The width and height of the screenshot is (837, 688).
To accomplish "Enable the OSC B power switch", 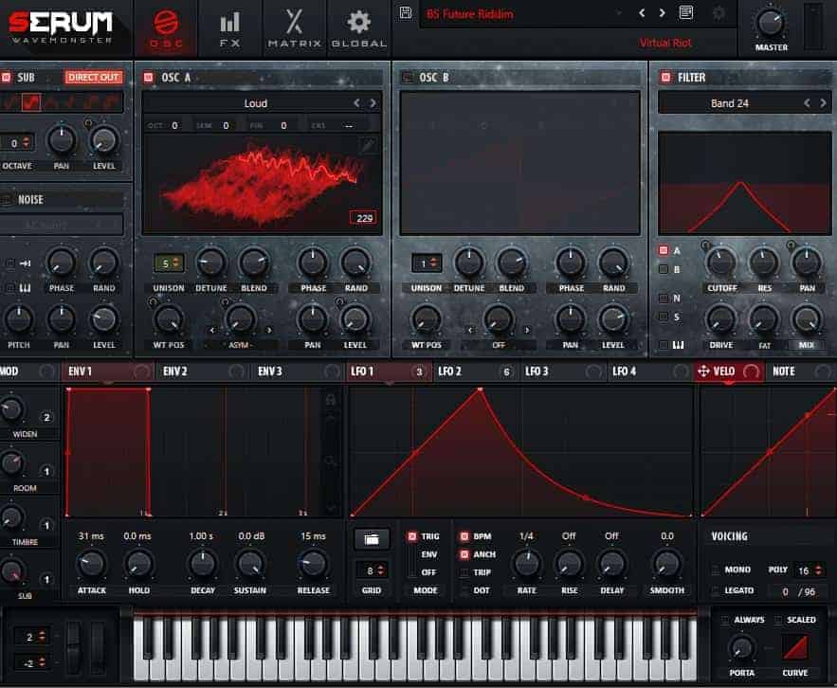I will pyautogui.click(x=408, y=78).
